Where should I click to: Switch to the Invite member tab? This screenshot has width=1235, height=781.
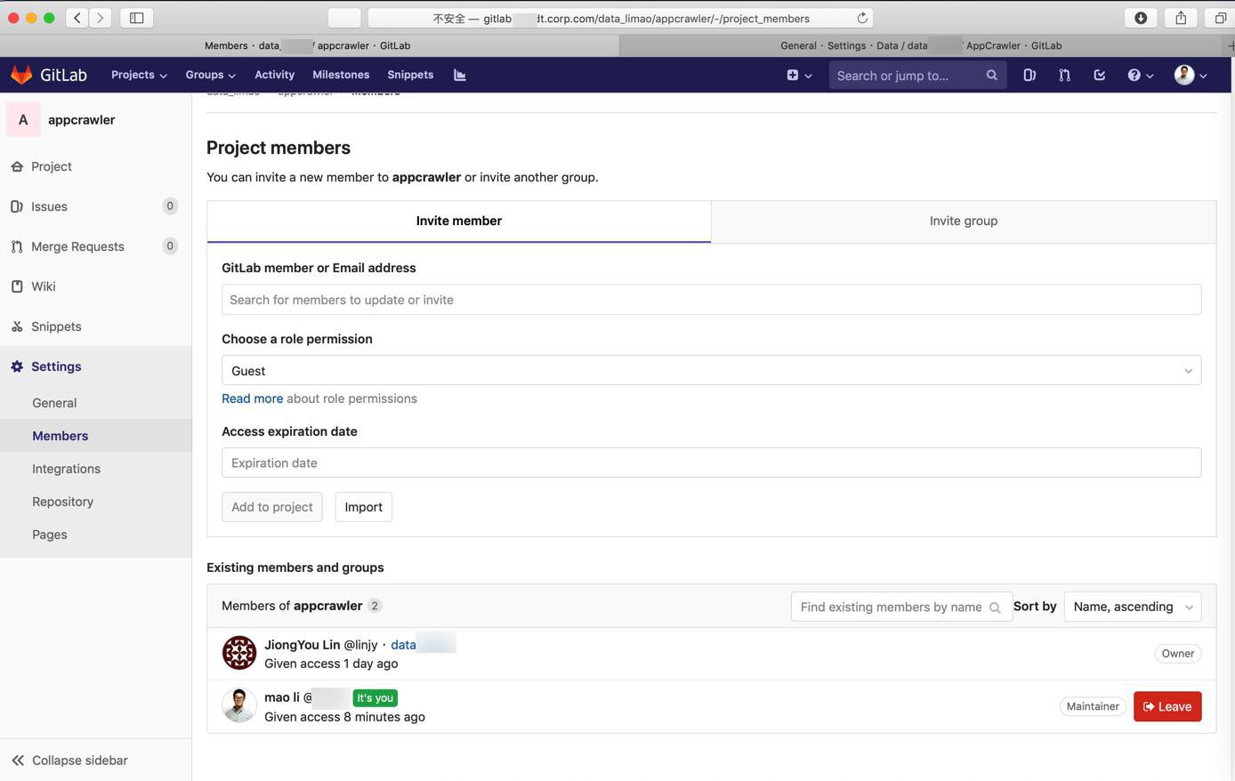click(459, 221)
